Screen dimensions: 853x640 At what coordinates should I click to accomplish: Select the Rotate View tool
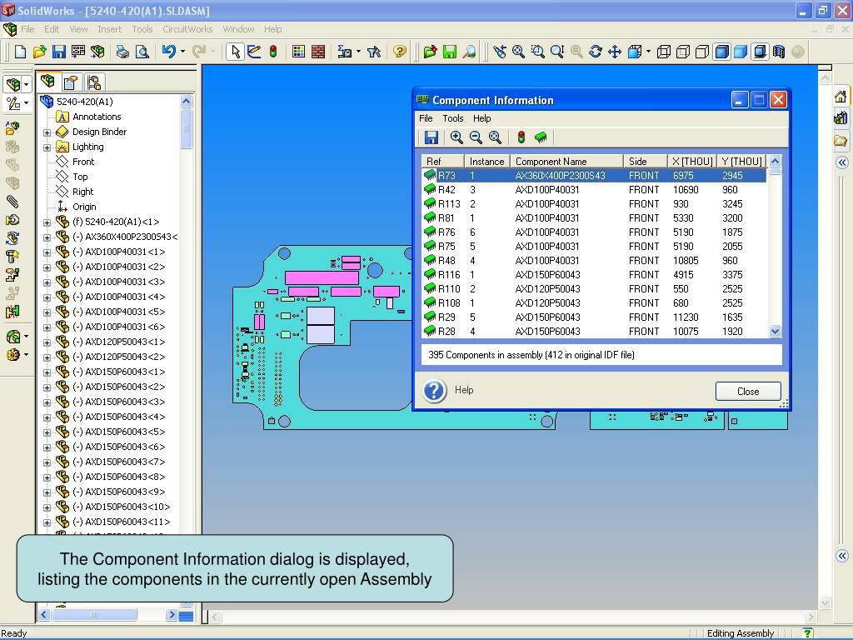(595, 52)
